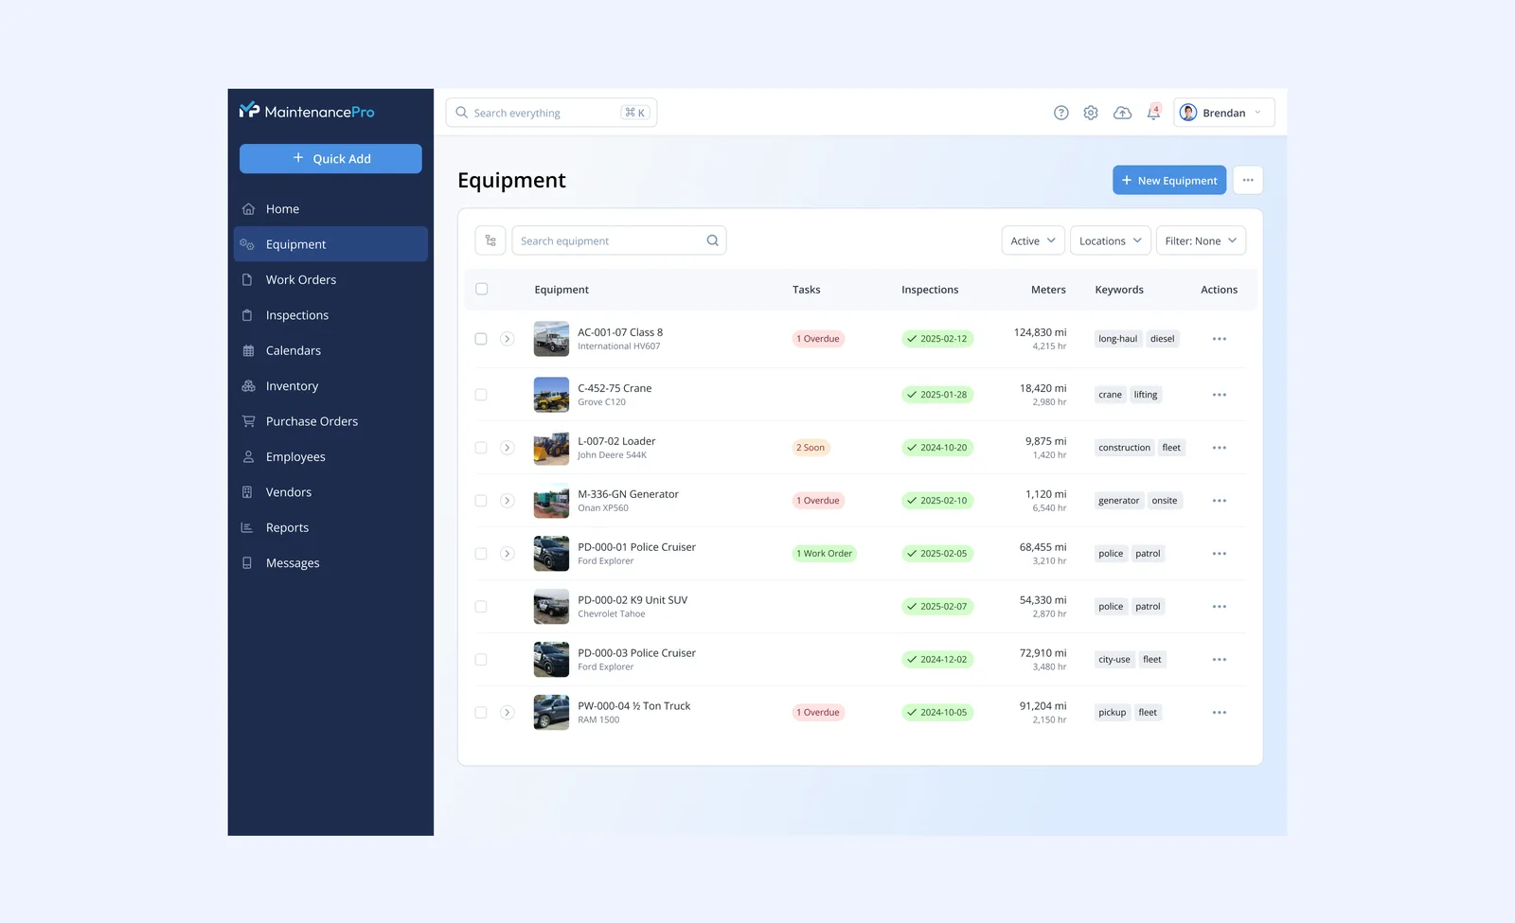1515x923 pixels.
Task: Expand the PW-000-04 ½ Ton Truck row
Action: (x=508, y=713)
